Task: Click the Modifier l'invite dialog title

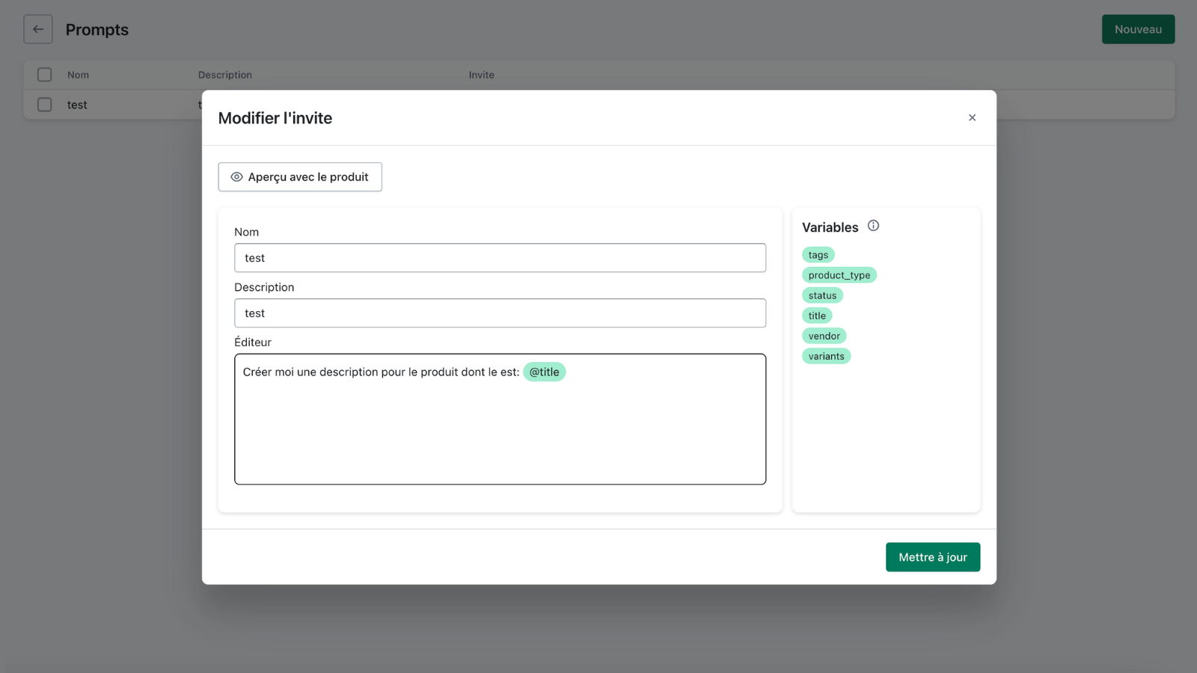Action: pos(275,118)
